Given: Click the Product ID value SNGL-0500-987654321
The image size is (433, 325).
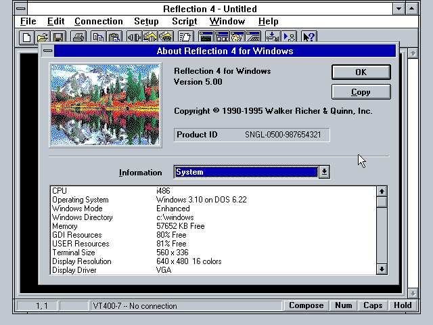Looking at the screenshot, I should (283, 135).
